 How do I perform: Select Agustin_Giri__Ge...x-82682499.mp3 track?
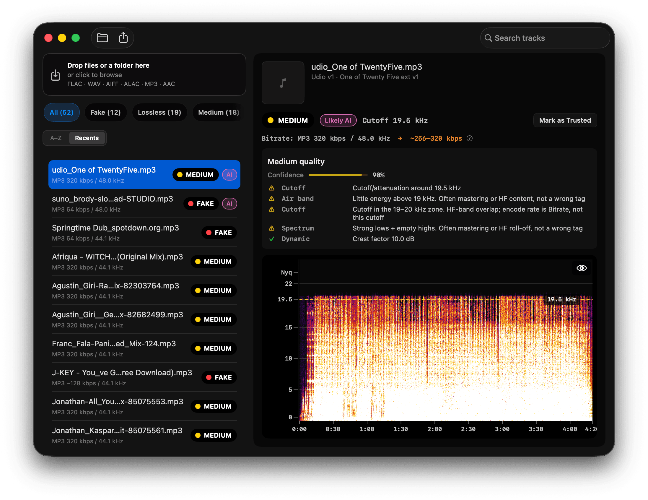[x=144, y=319]
